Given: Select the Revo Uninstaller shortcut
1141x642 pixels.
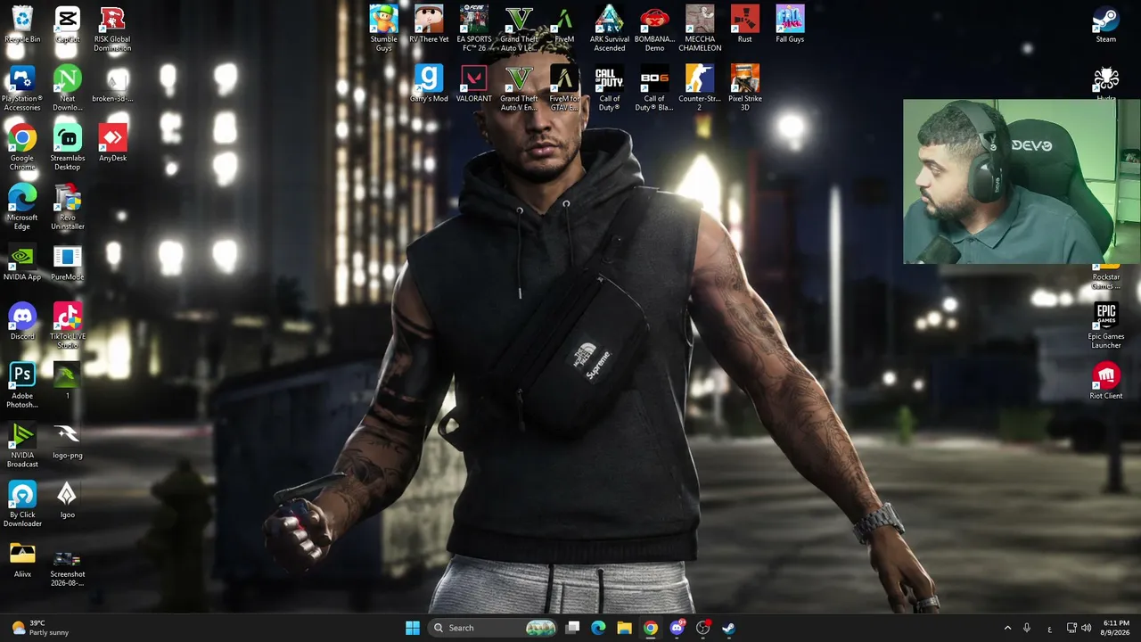Looking at the screenshot, I should (x=68, y=208).
